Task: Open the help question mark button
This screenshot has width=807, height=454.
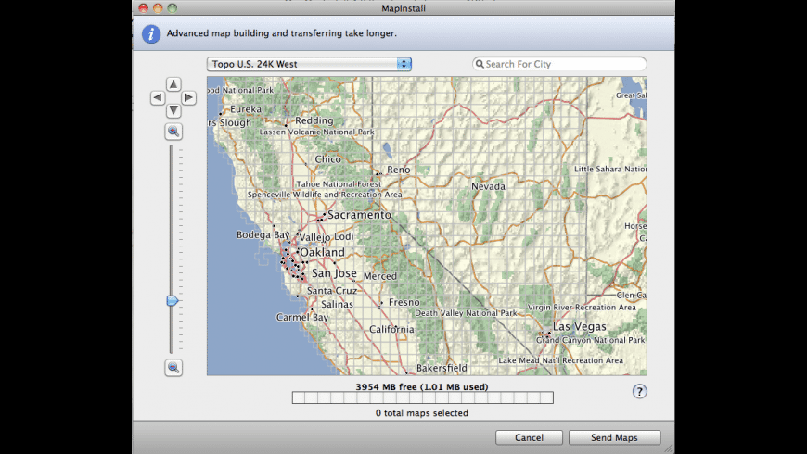Action: (639, 391)
